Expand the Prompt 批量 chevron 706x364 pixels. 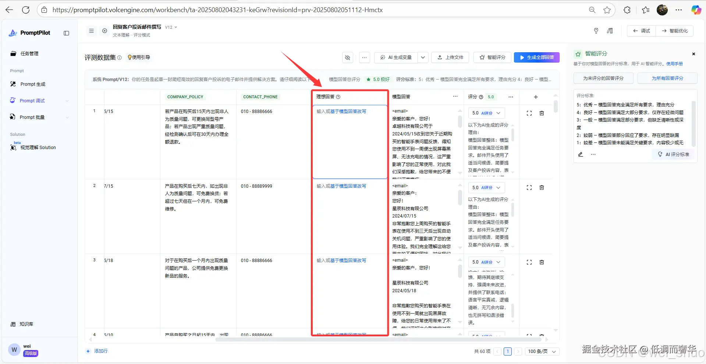tap(67, 117)
